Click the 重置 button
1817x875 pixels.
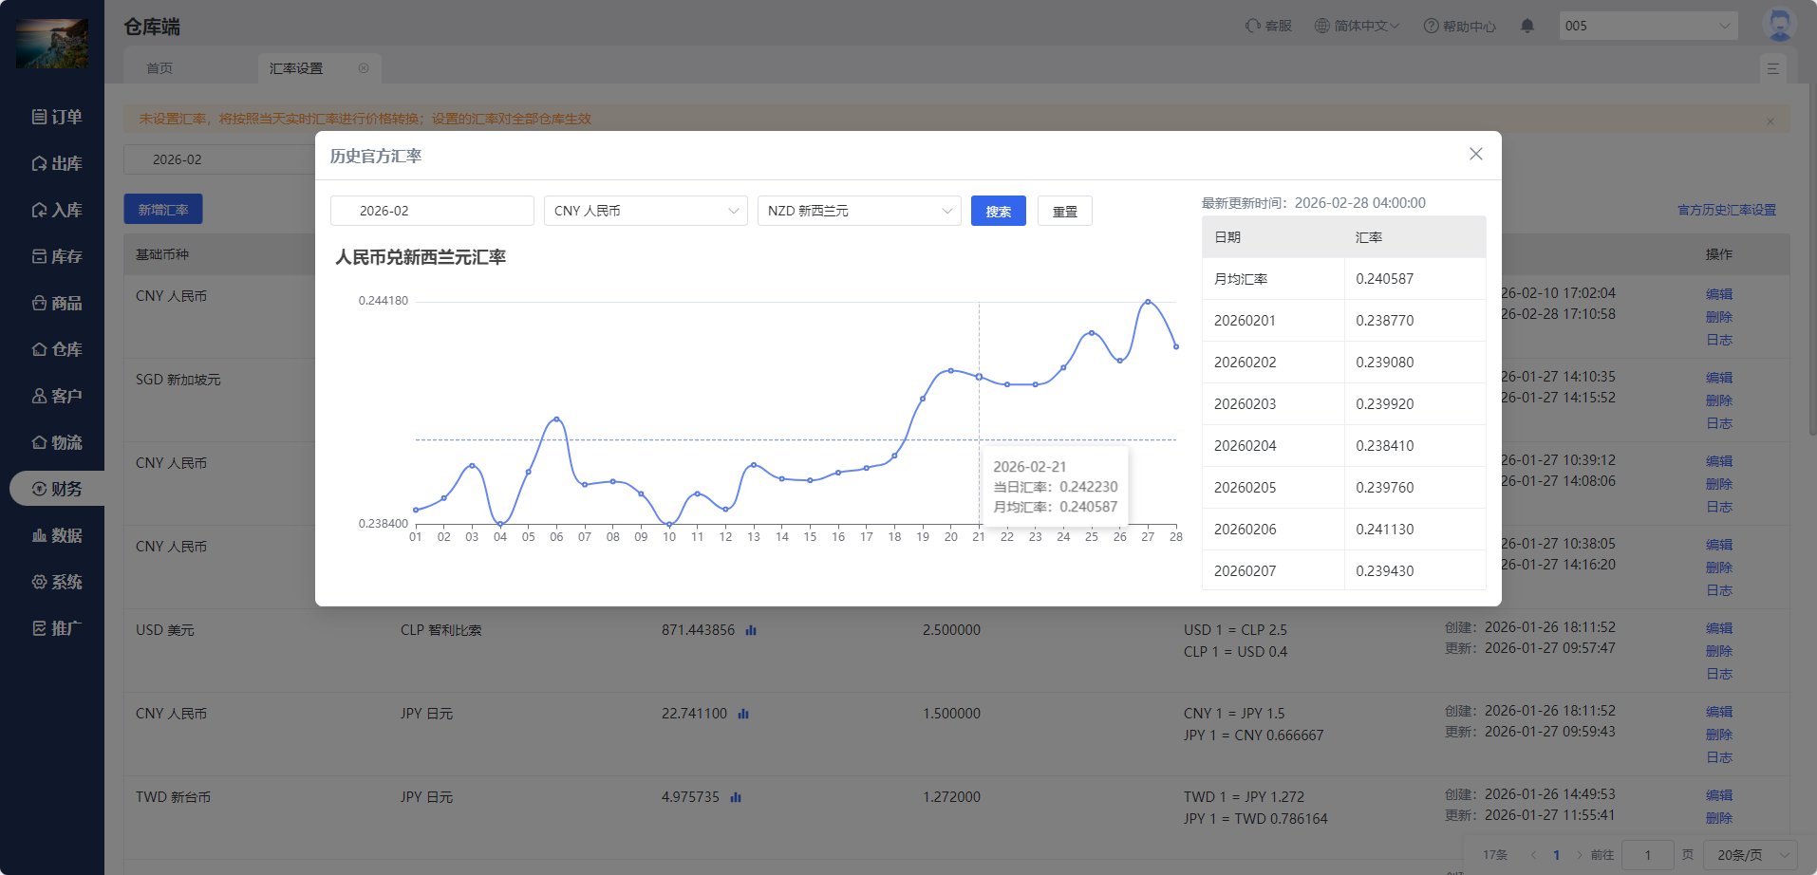pos(1064,211)
